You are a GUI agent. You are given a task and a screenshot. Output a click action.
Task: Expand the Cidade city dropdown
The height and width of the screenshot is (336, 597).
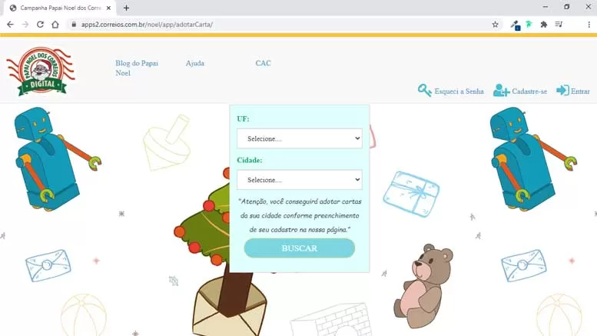[x=299, y=179]
